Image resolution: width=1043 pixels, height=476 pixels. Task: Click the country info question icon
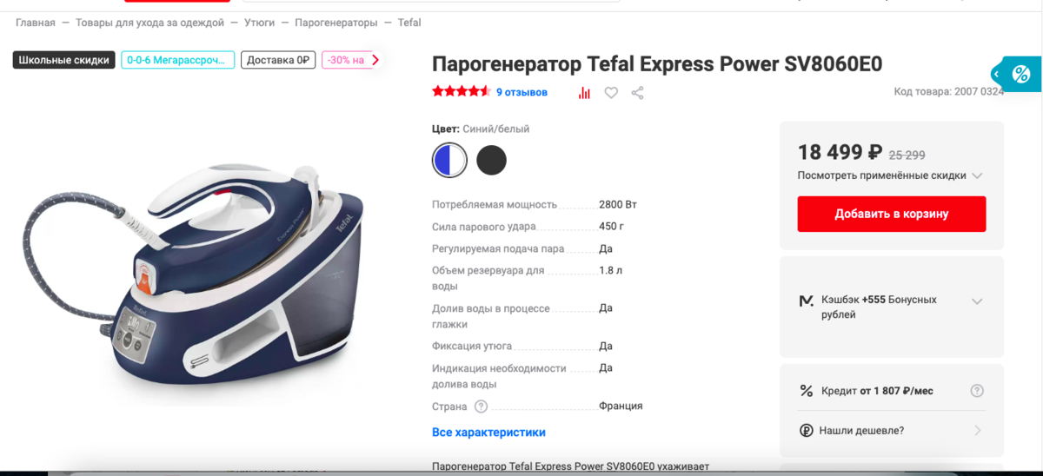481,407
